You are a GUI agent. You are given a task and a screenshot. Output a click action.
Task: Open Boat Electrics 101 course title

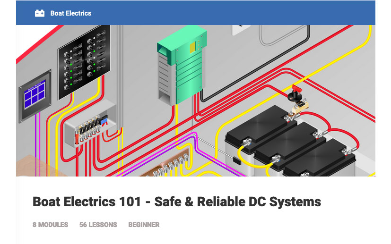click(x=176, y=202)
